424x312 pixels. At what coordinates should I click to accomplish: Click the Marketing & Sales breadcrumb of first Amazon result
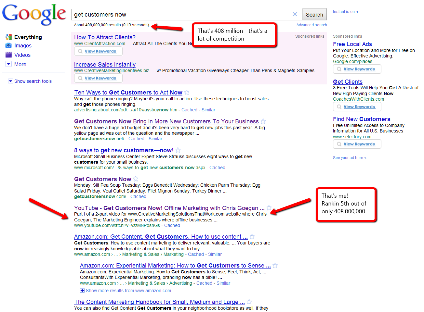coord(141,255)
